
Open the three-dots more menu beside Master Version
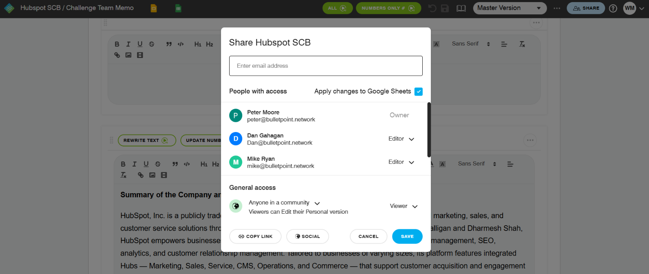(x=557, y=8)
